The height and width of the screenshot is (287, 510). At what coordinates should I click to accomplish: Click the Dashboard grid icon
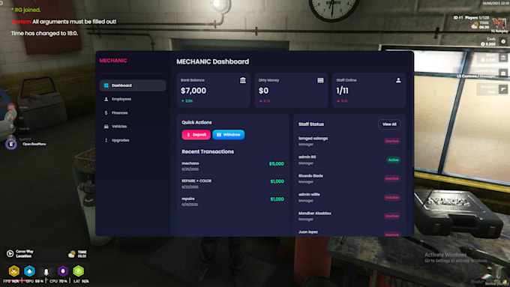[x=106, y=85]
